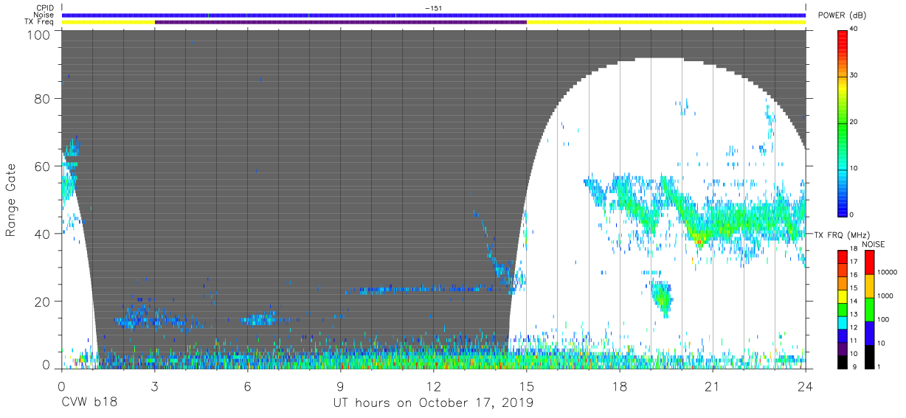
Task: Click the noise scale value 1000
Action: (x=885, y=296)
